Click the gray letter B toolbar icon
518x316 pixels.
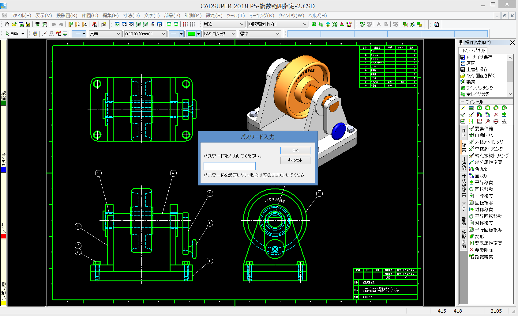386,24
